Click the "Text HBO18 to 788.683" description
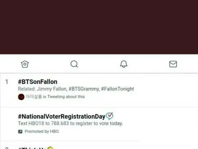Image resolution: width=198 pixels, height=149 pixels. (70, 124)
